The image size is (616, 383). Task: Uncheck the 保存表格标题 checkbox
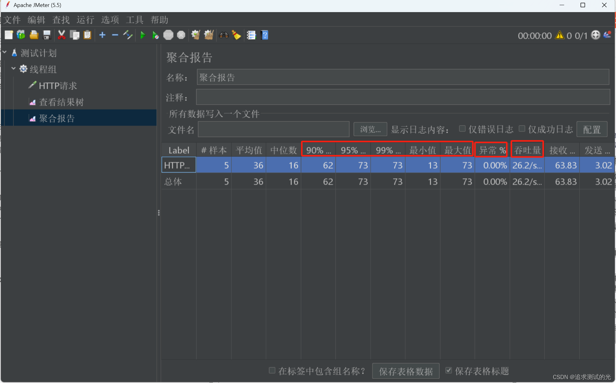449,370
